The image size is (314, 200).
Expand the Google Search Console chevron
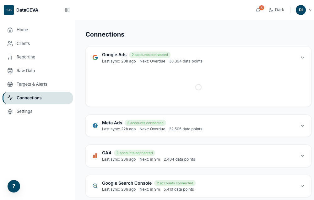tap(302, 186)
